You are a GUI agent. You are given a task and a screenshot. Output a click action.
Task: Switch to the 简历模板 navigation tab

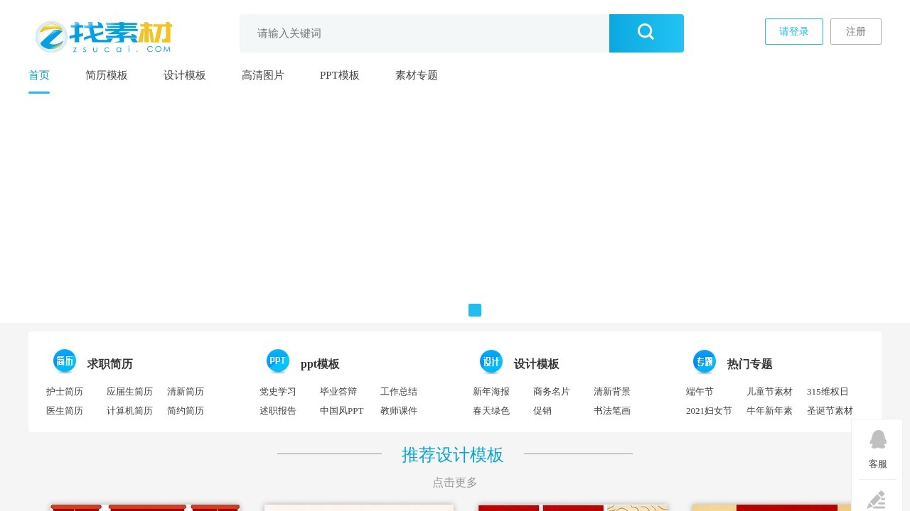point(107,75)
